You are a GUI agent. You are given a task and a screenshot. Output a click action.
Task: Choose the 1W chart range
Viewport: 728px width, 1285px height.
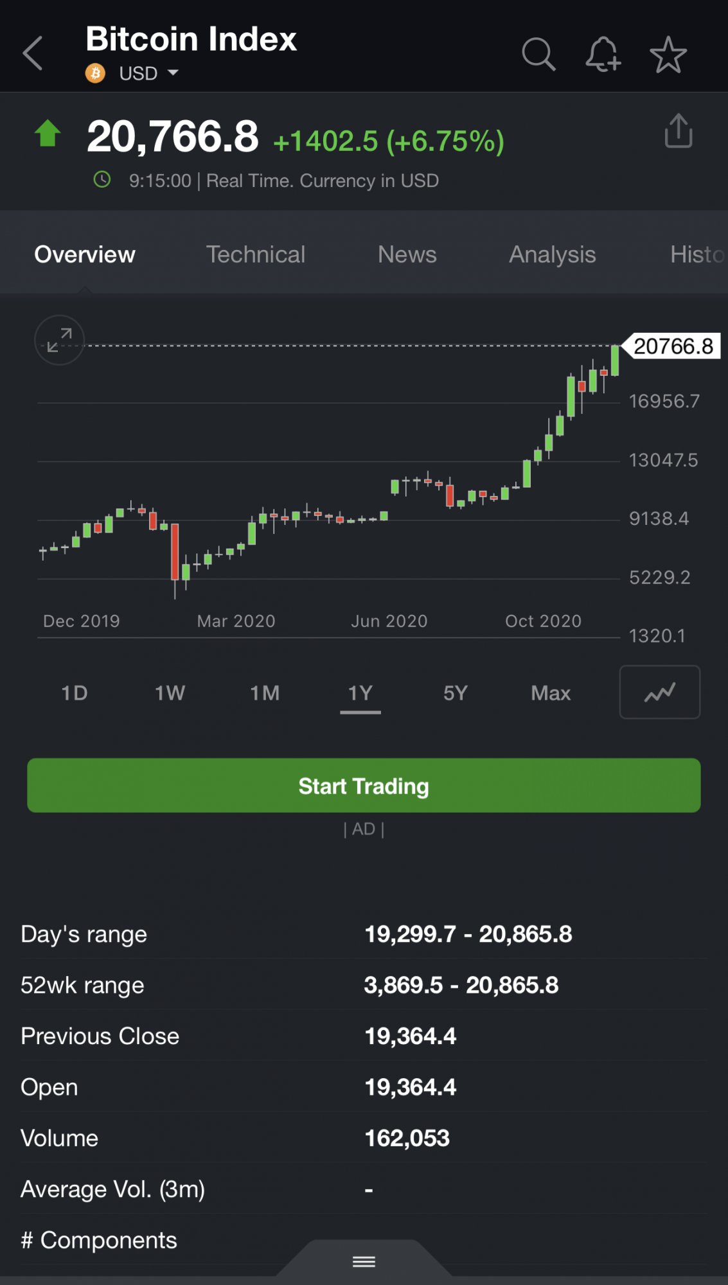[x=170, y=693]
